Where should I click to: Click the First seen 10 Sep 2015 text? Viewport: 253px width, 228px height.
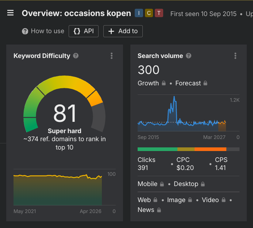click(x=203, y=14)
